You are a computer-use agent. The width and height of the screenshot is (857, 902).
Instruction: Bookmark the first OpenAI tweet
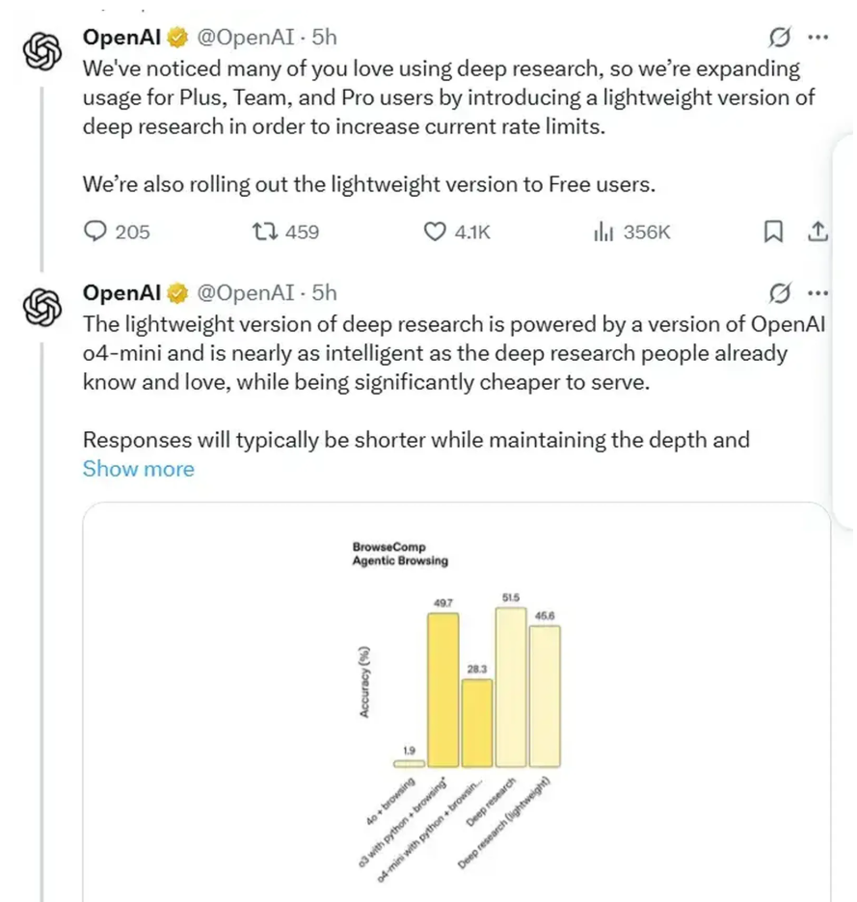[773, 232]
